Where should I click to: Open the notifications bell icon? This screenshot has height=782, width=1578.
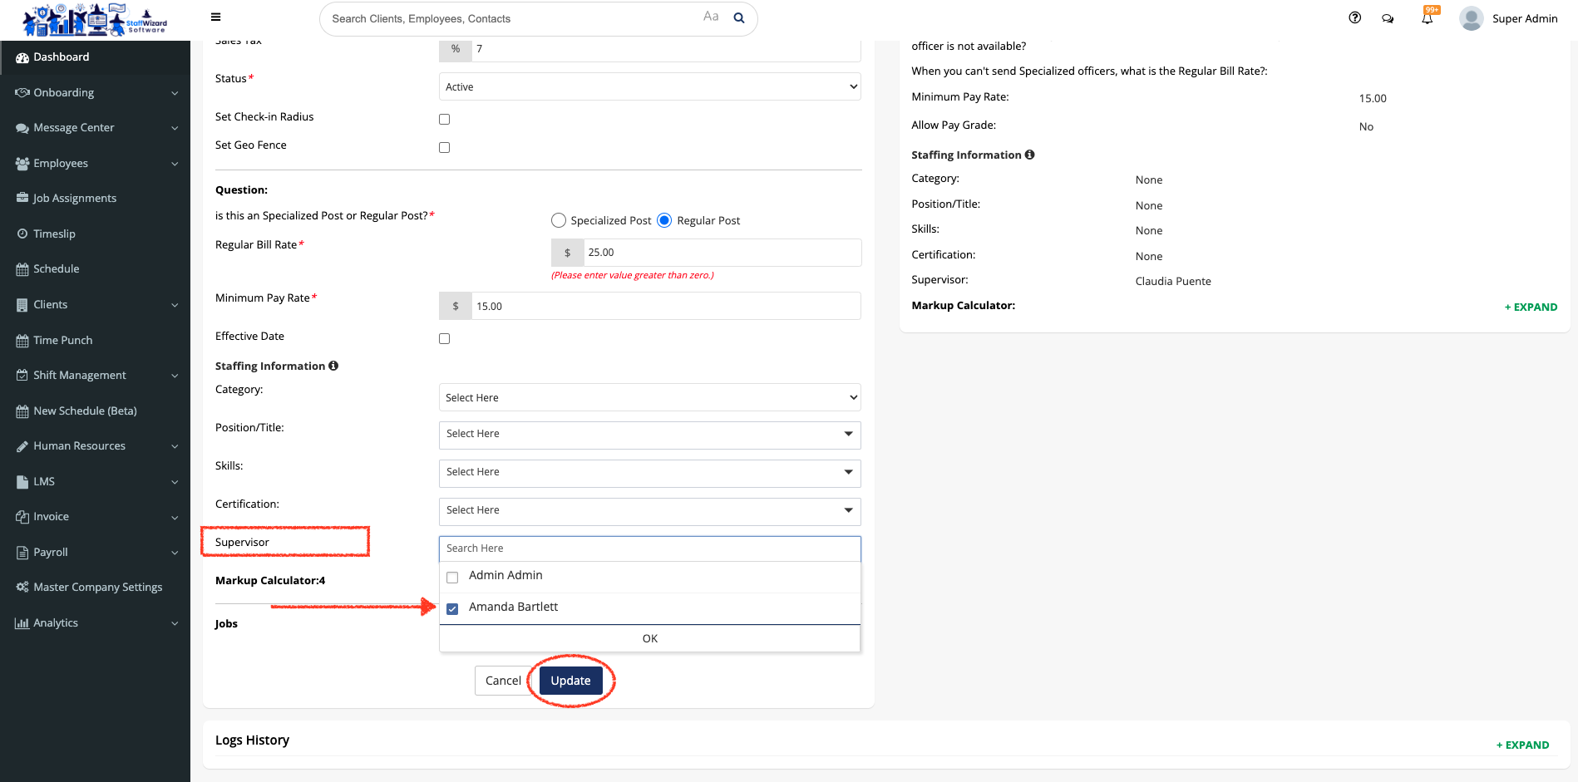[1427, 18]
